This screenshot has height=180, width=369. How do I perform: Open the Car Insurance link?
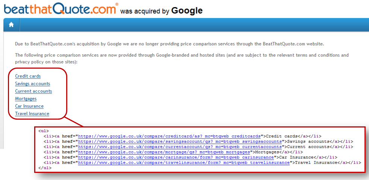click(x=29, y=106)
